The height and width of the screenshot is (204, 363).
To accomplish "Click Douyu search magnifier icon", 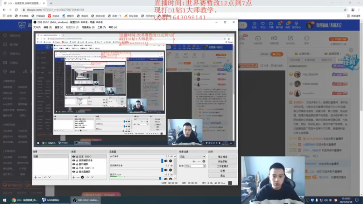I will (x=243, y=25).
